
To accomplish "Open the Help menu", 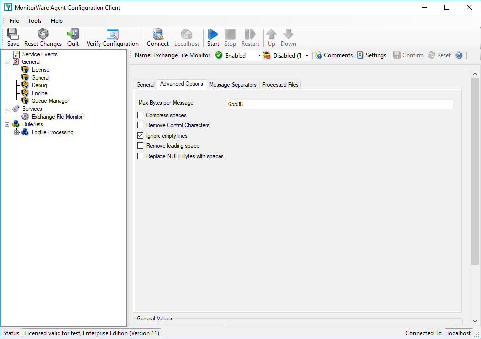I will [x=57, y=21].
